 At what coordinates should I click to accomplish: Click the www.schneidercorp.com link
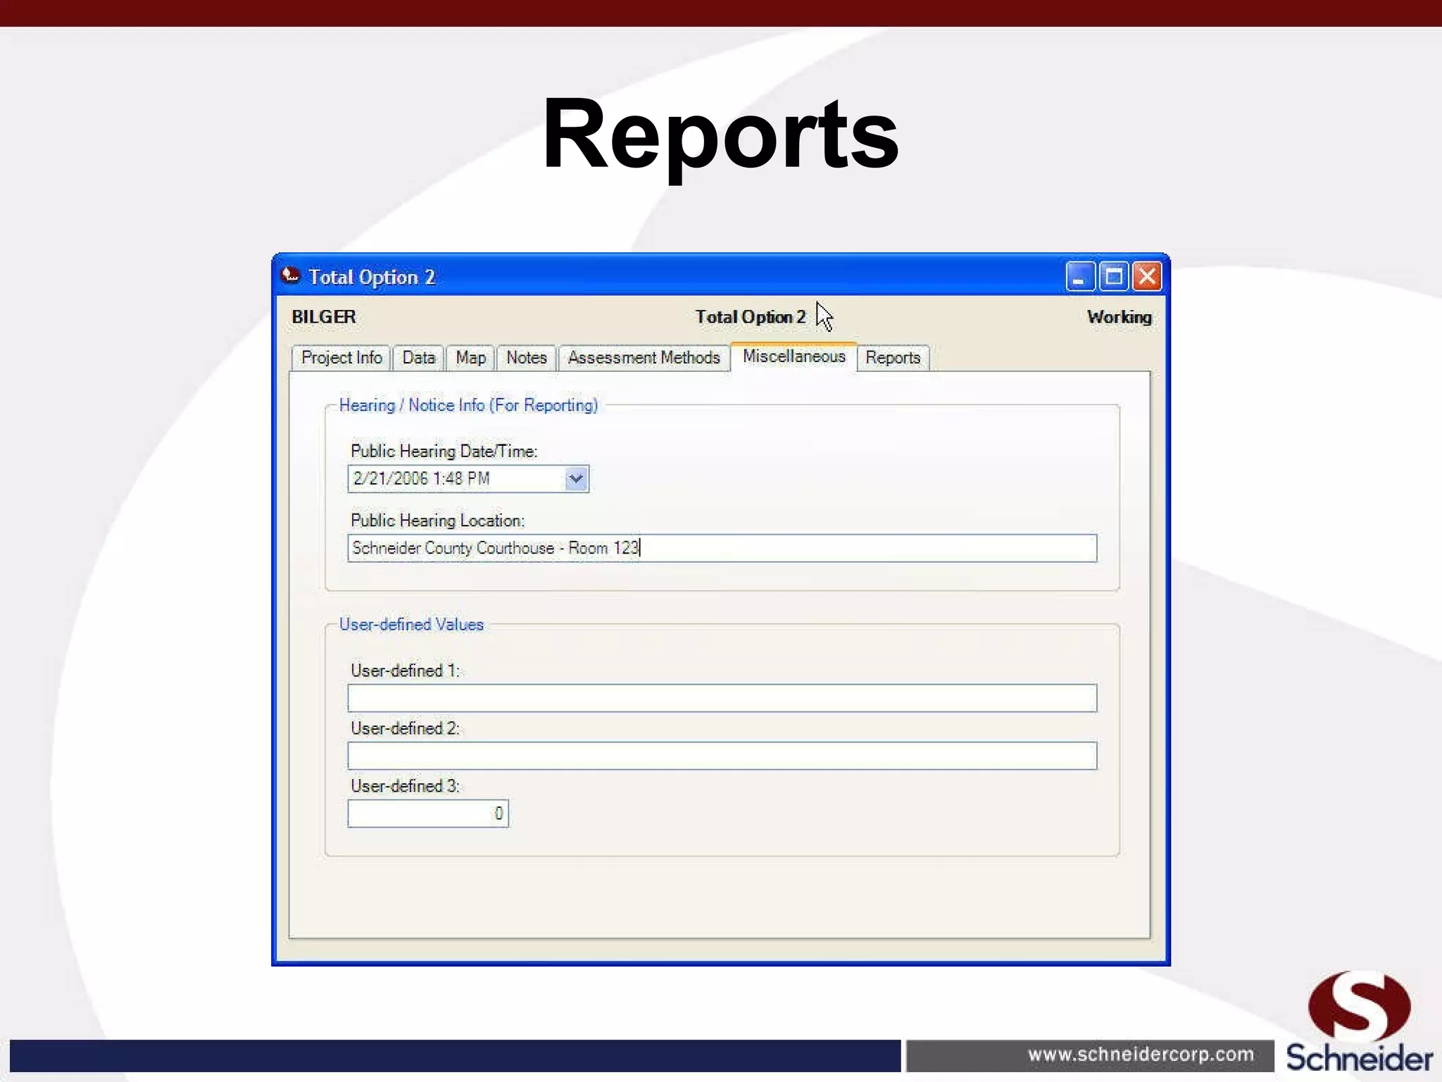pyautogui.click(x=1141, y=1055)
